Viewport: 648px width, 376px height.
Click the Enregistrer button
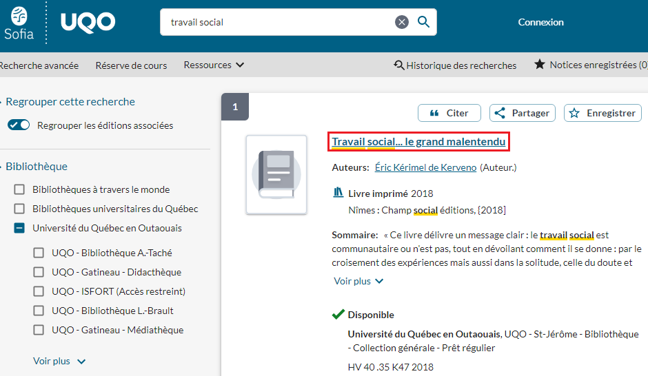click(x=603, y=113)
